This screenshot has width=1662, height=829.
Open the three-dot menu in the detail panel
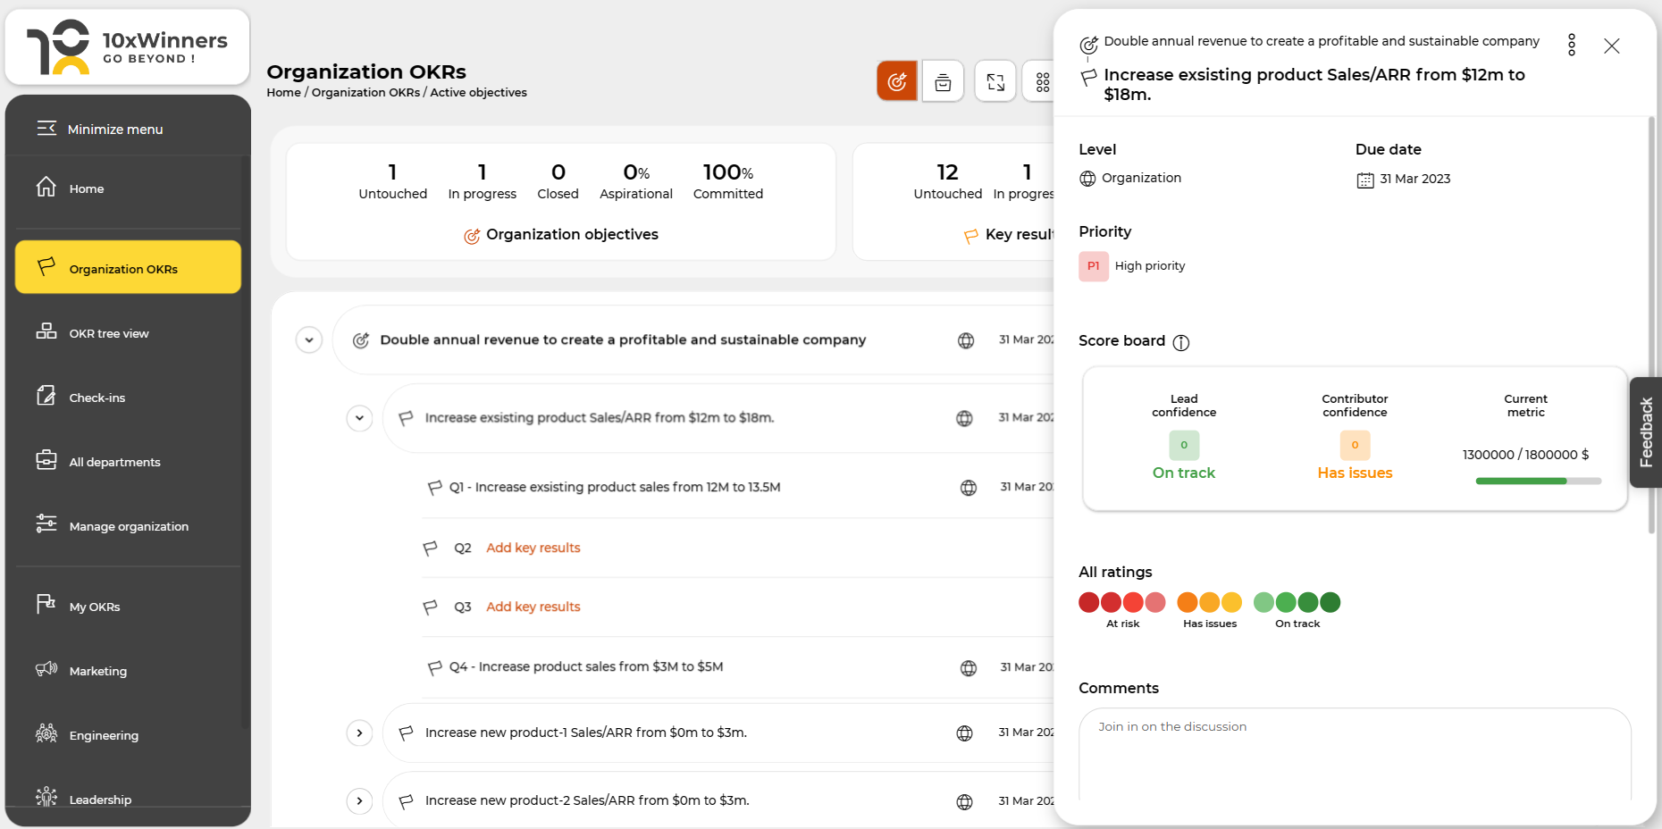(x=1570, y=44)
